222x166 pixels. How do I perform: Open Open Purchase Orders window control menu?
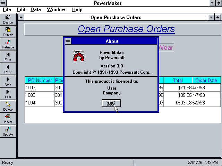coord(21,17)
